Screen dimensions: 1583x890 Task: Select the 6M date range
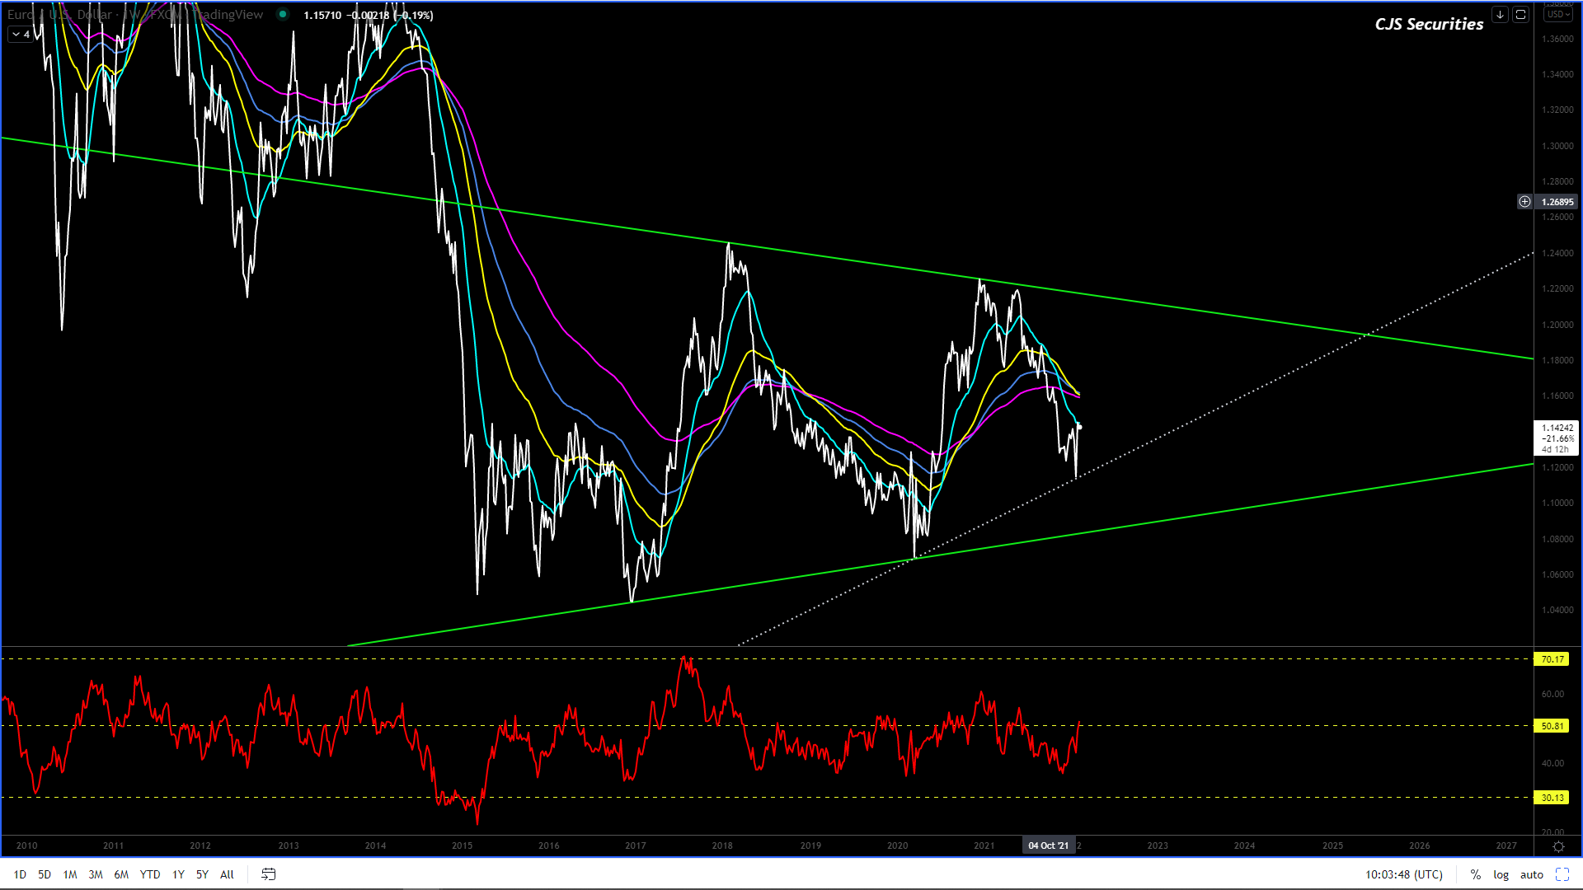click(x=121, y=874)
